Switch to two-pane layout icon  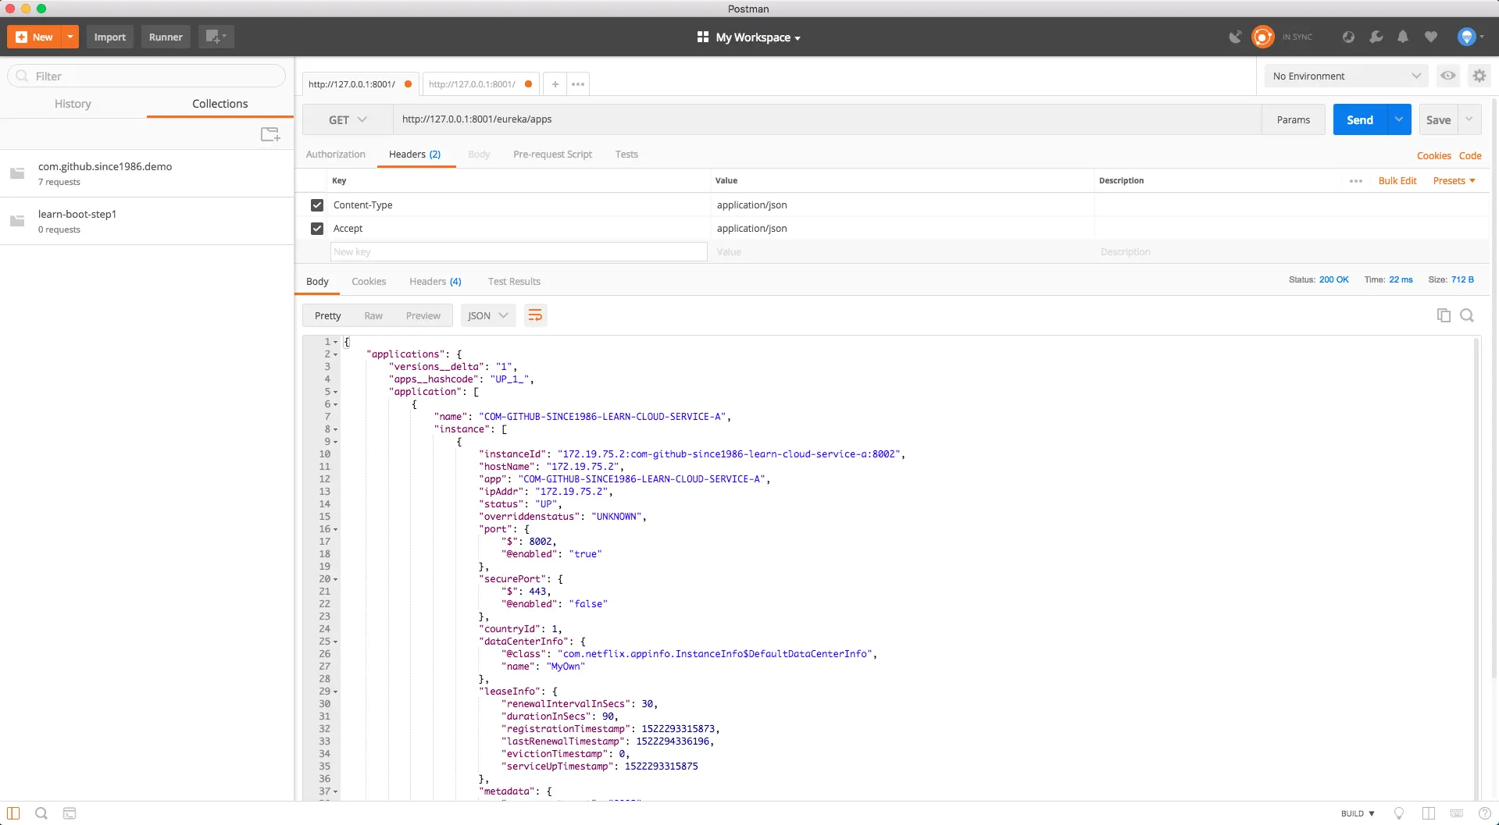(1429, 813)
